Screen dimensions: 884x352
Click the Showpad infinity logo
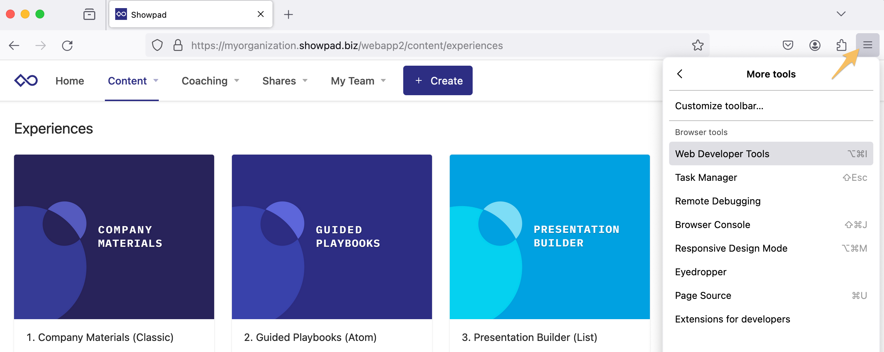[x=26, y=80]
